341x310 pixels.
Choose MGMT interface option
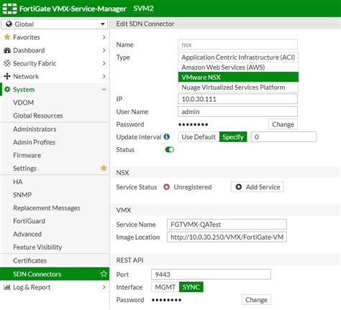[165, 287]
